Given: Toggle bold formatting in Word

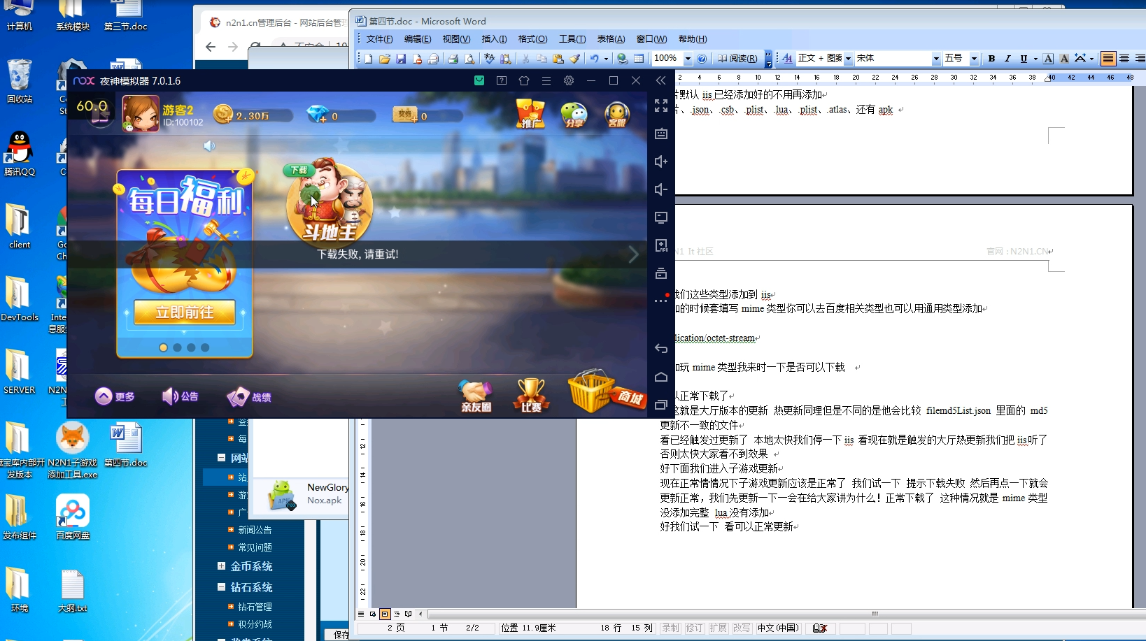Looking at the screenshot, I should point(992,59).
